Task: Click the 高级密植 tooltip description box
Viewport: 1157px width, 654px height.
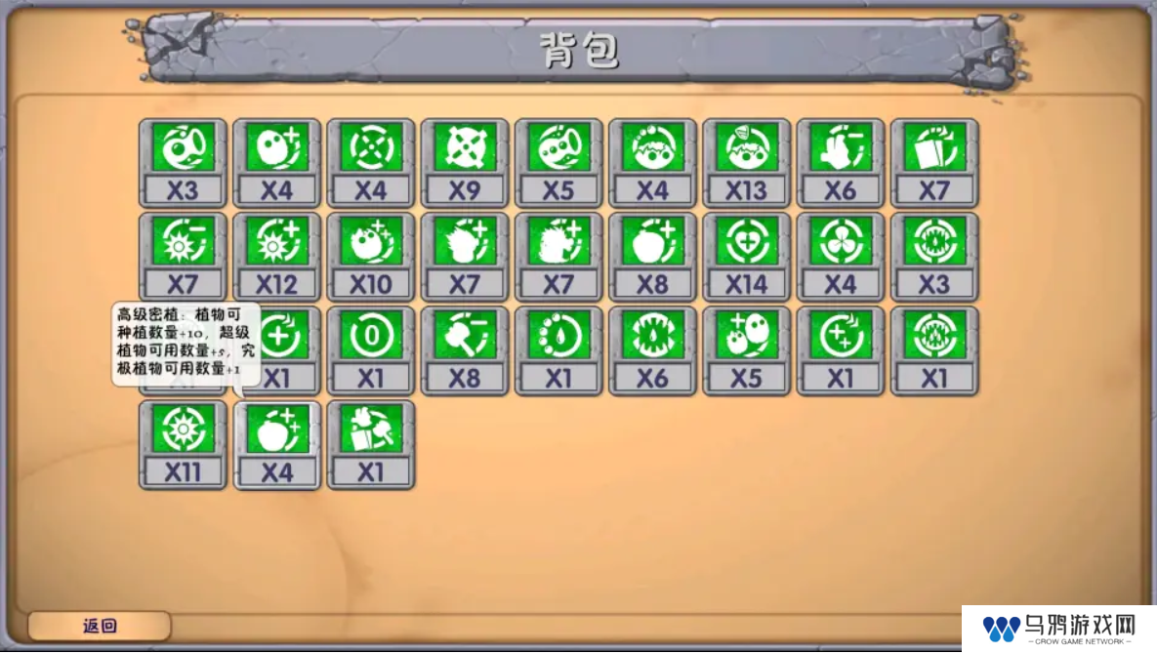Action: tap(186, 344)
